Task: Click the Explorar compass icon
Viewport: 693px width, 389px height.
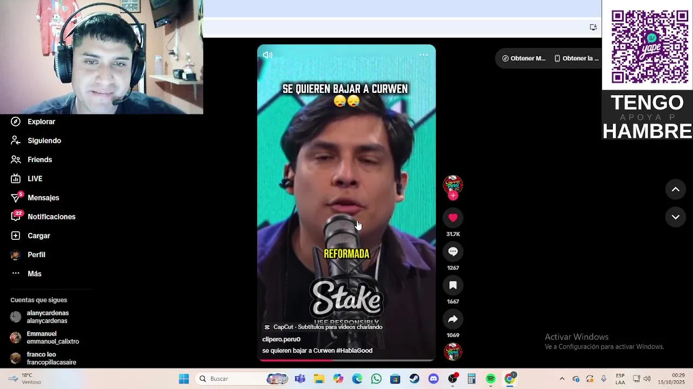Action: pyautogui.click(x=16, y=122)
